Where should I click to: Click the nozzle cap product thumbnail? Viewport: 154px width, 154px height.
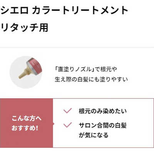coord(27,72)
